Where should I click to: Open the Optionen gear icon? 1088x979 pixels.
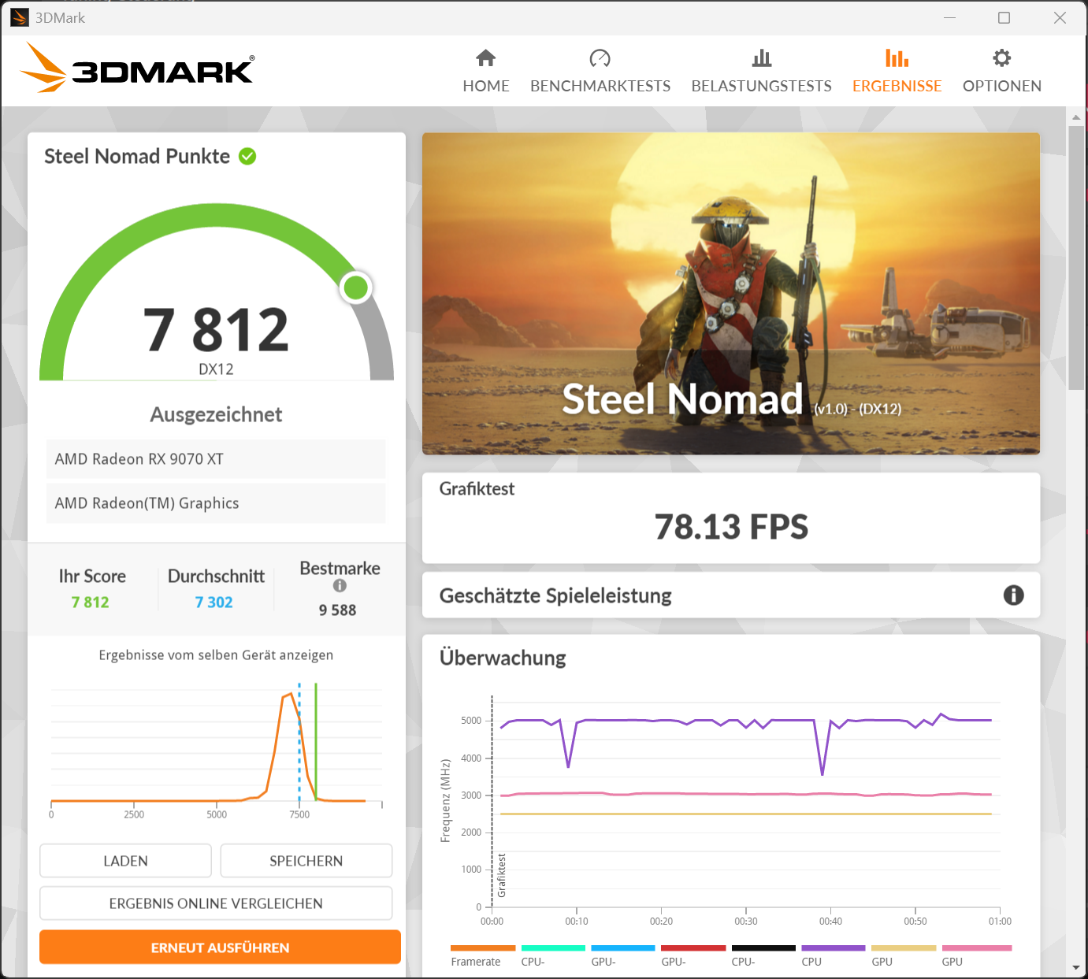[x=1001, y=57]
